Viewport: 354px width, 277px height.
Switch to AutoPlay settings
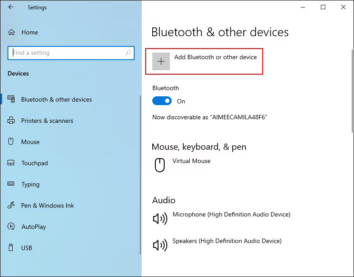coord(34,227)
